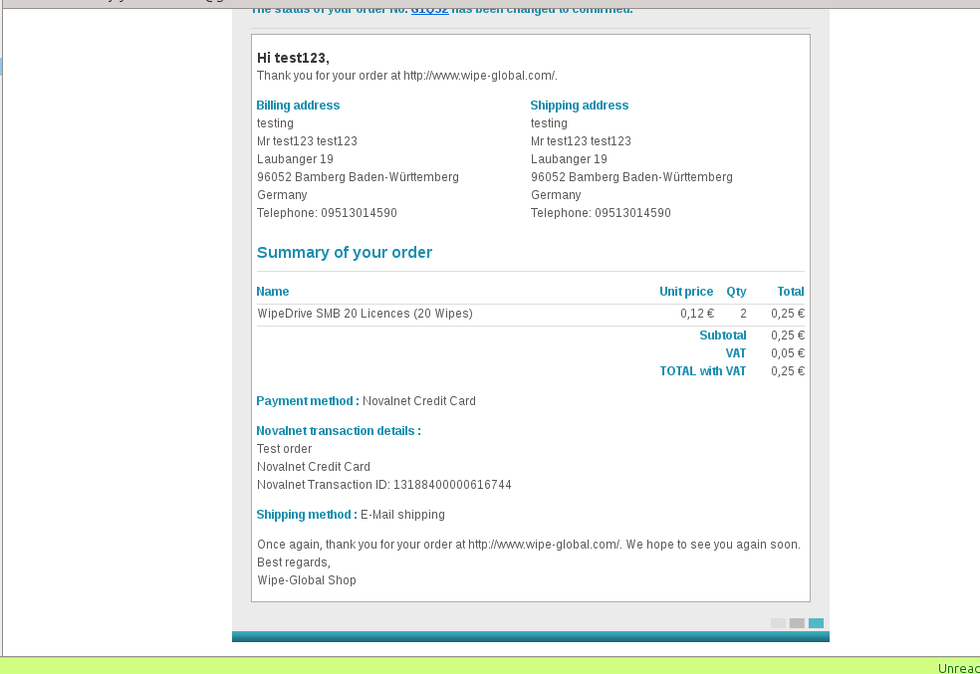Click the unit price value '0,12 €'
The height and width of the screenshot is (674, 980).
(x=697, y=314)
